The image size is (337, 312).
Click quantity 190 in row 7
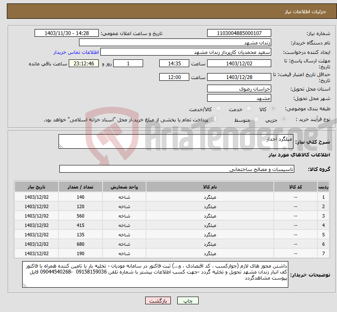80,253
